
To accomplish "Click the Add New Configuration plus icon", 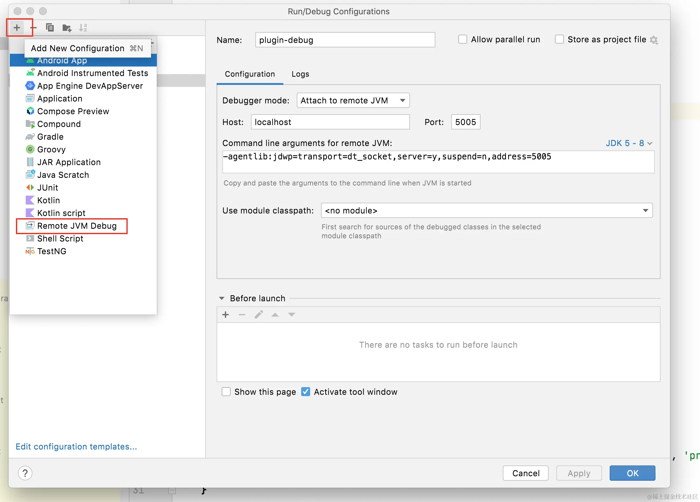I will point(17,28).
